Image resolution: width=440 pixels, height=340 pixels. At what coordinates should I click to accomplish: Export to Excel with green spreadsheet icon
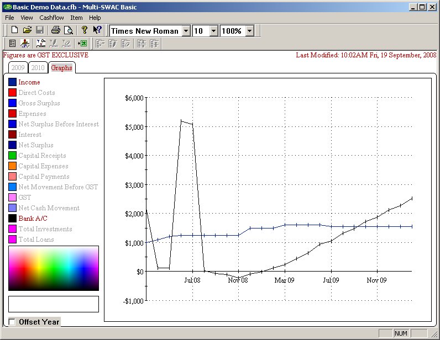pyautogui.click(x=82, y=44)
